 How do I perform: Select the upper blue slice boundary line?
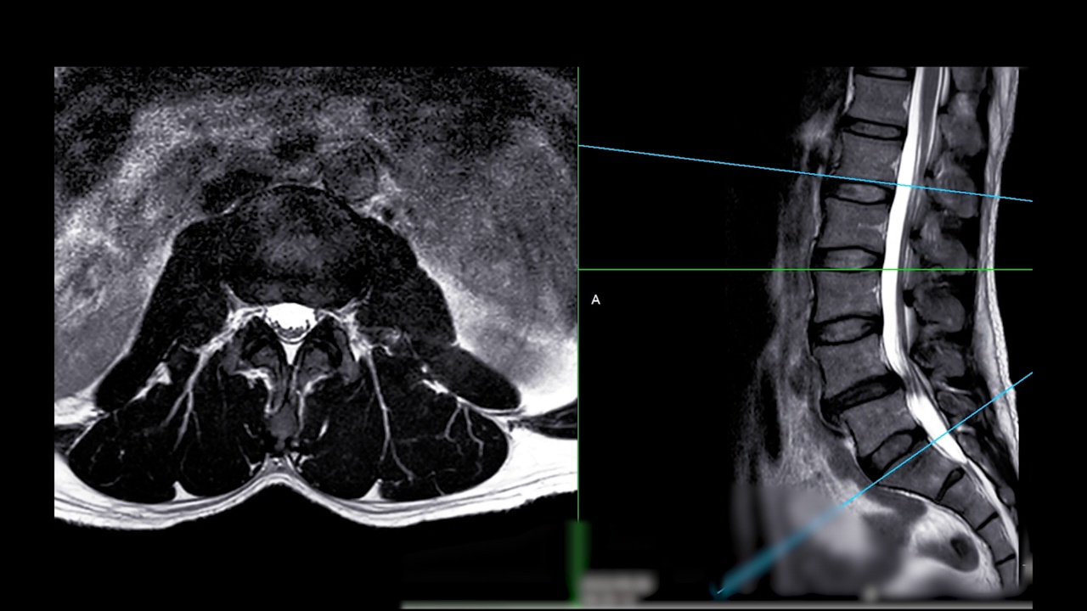pyautogui.click(x=805, y=174)
